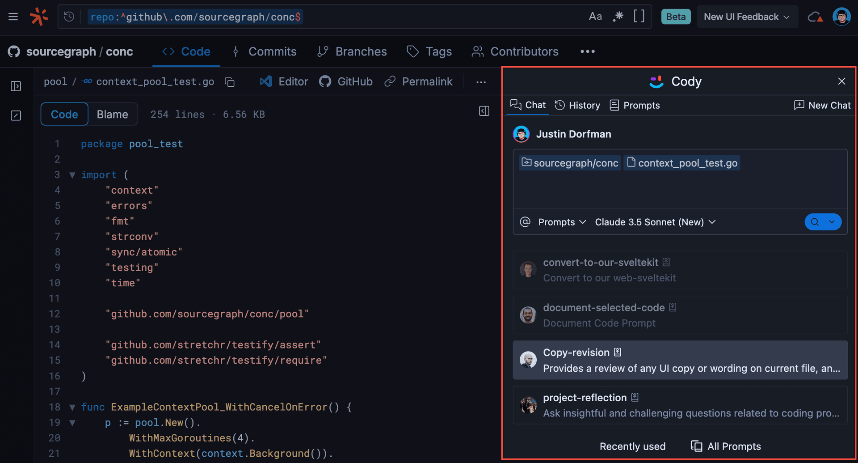Open conc repository link
Image resolution: width=858 pixels, height=463 pixels.
119,51
